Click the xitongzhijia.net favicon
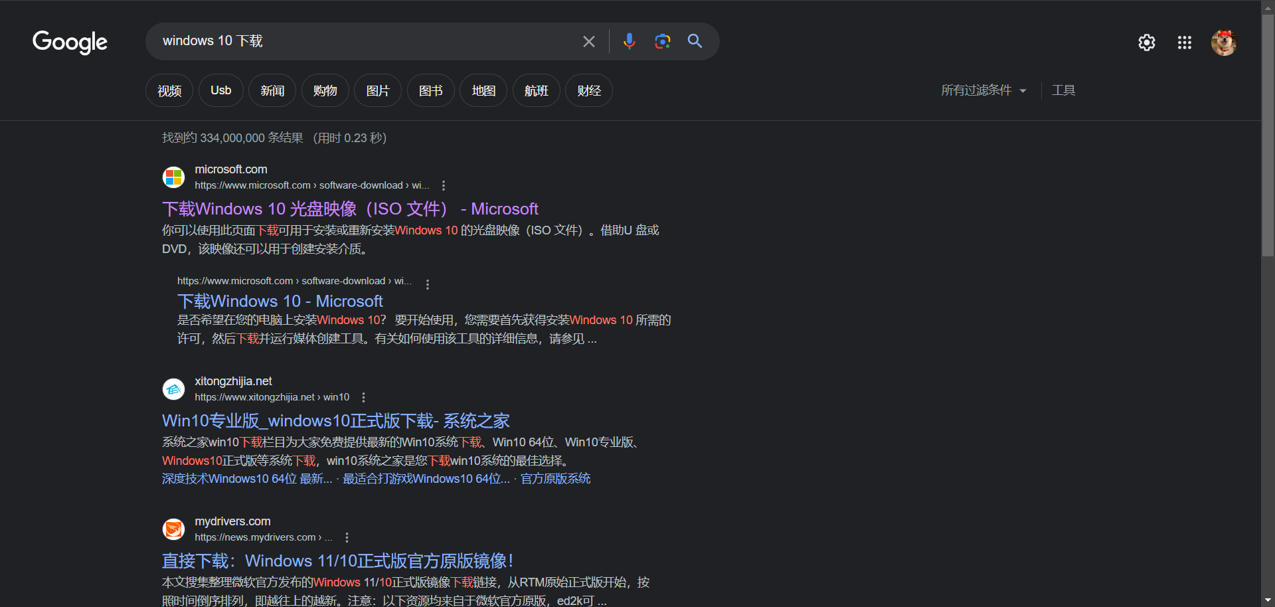 pos(173,389)
